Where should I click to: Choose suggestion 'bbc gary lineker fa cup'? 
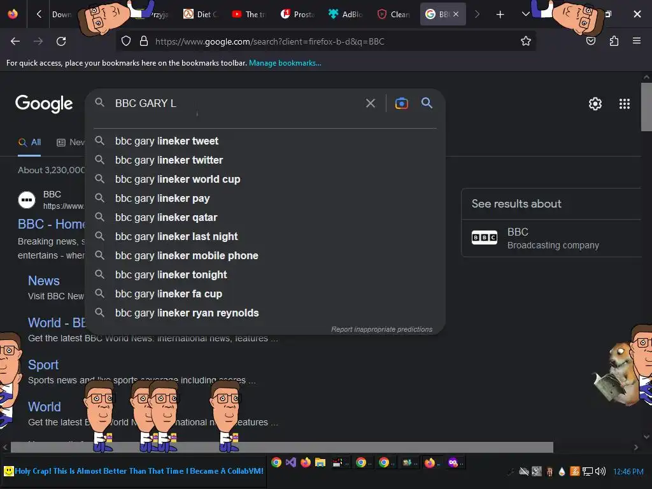(x=266, y=294)
